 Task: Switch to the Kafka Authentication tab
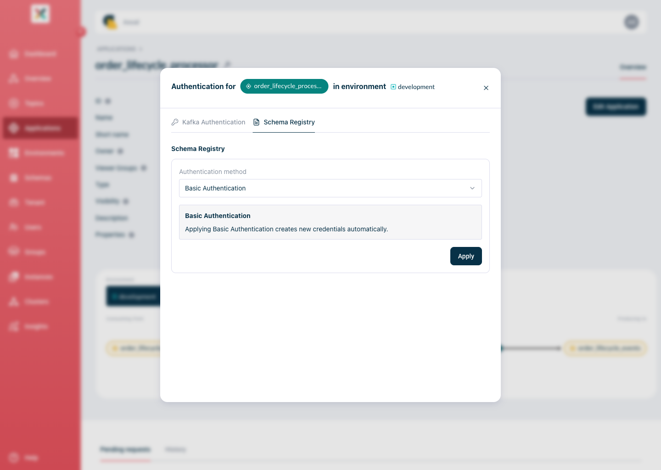coord(208,122)
